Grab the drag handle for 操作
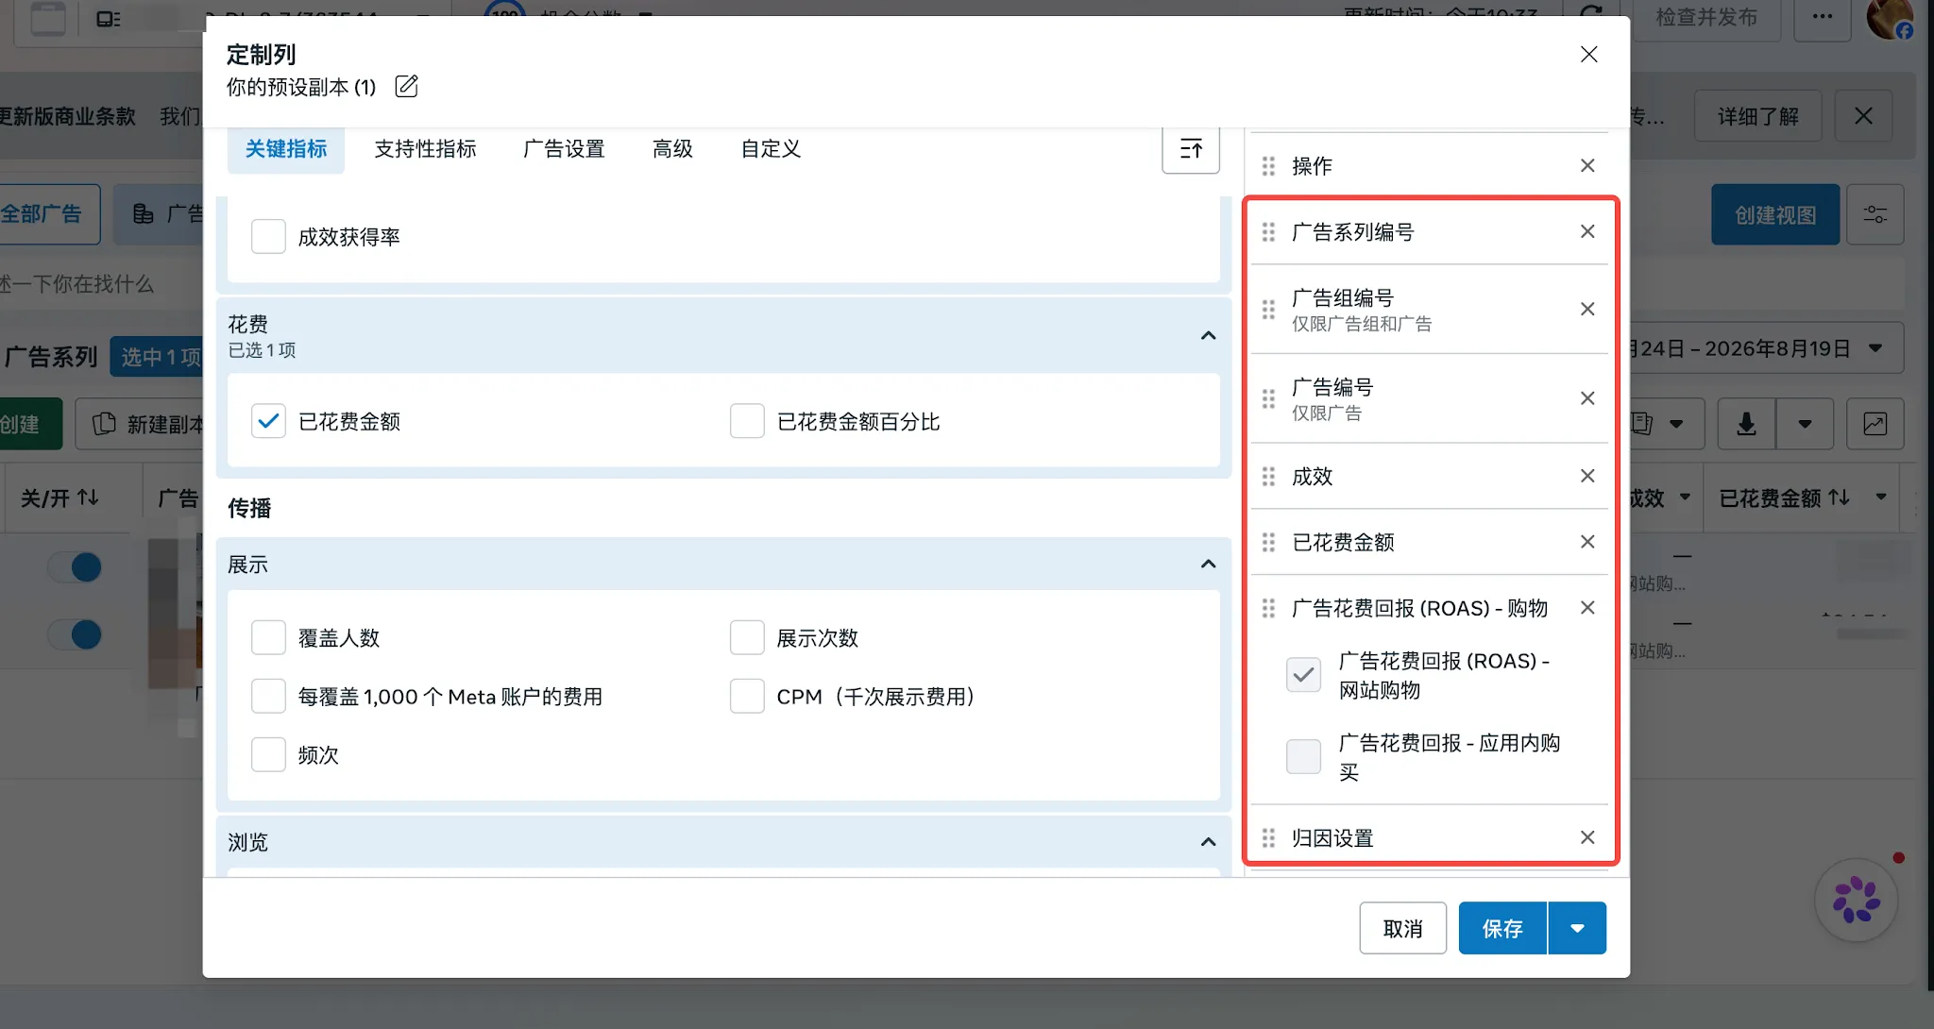 [x=1268, y=166]
